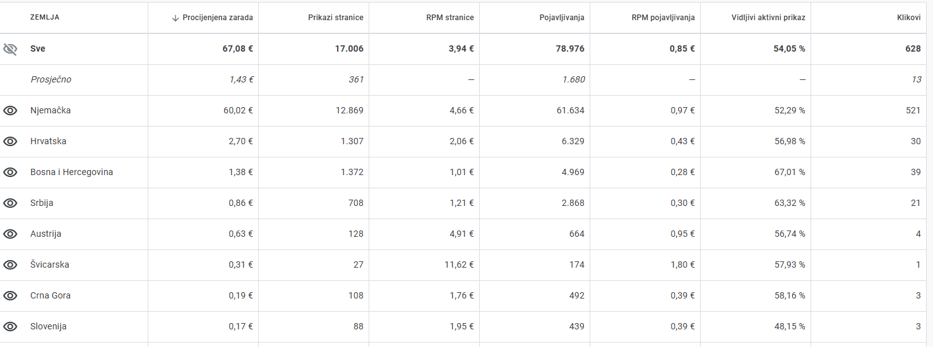Select the Prosječno average row label
The image size is (933, 347).
click(51, 80)
